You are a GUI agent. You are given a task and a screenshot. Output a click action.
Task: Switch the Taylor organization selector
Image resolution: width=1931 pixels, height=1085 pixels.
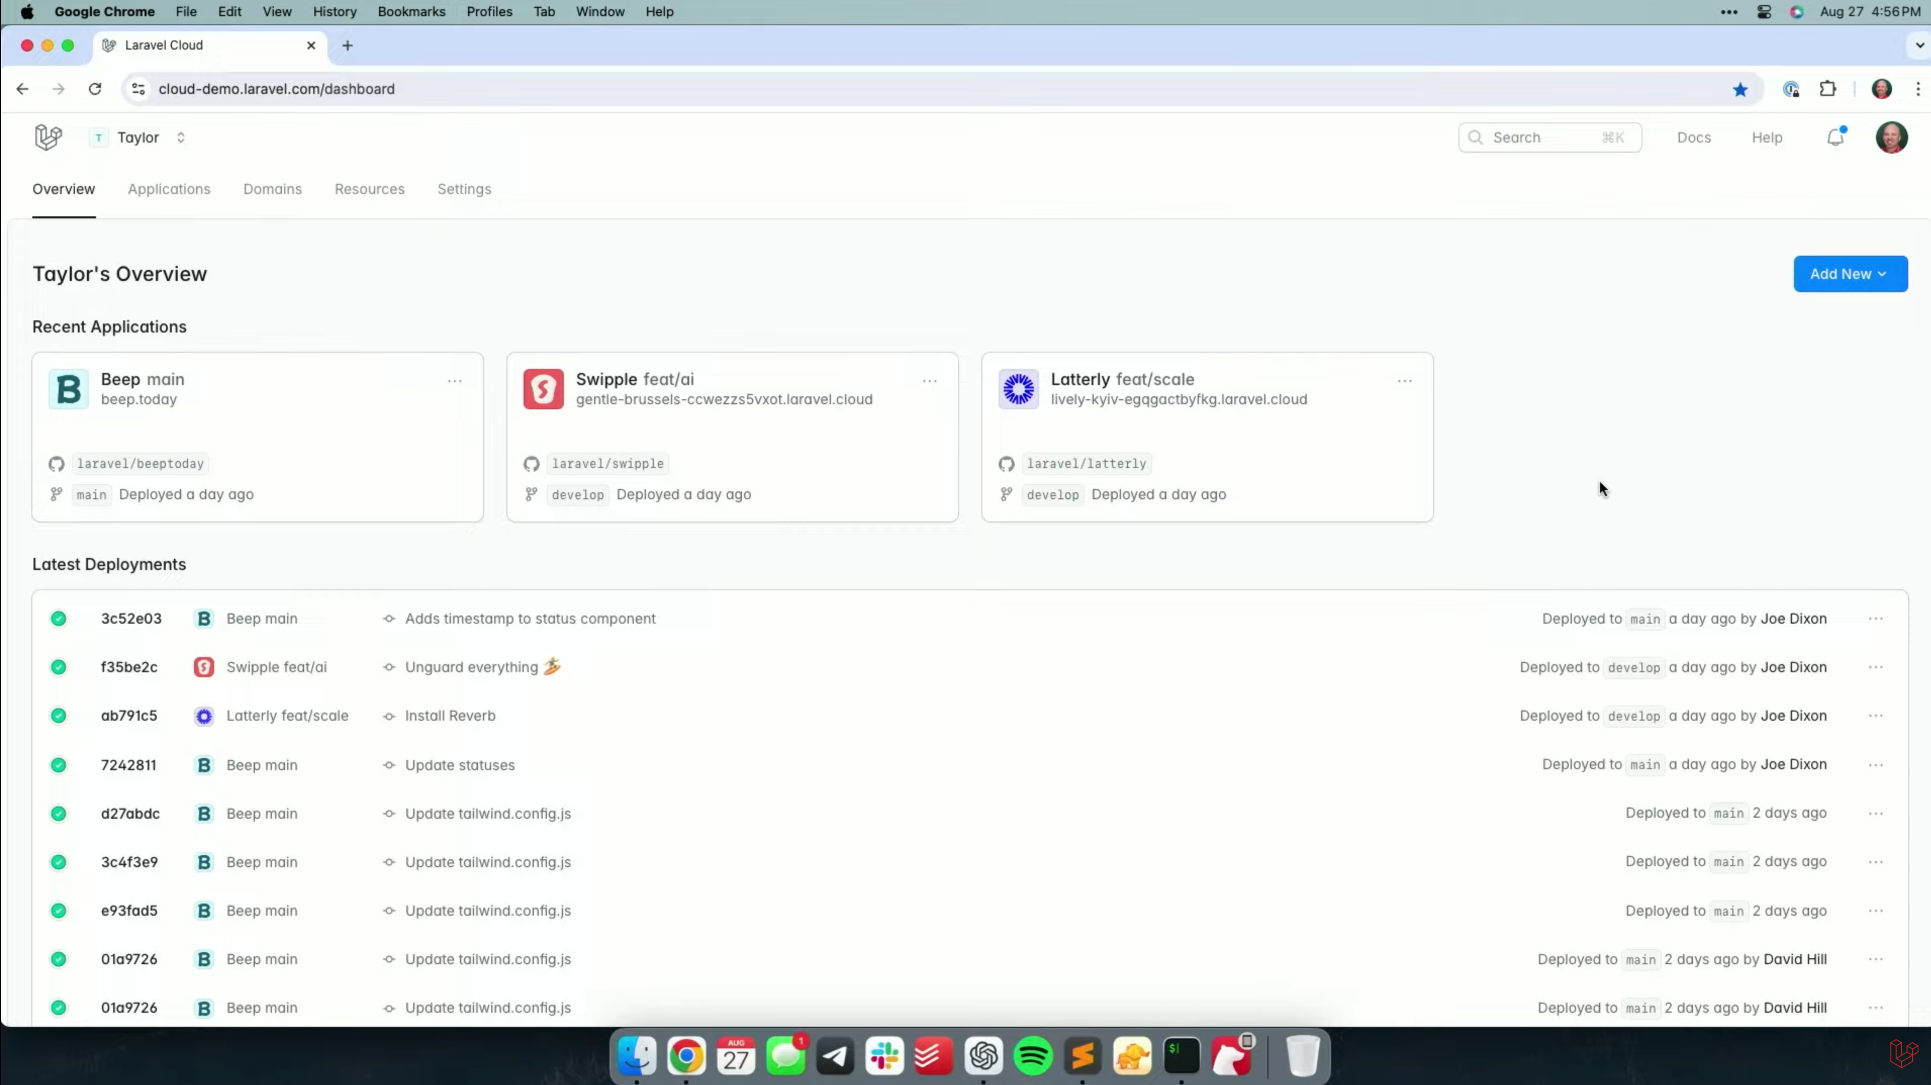pyautogui.click(x=138, y=137)
